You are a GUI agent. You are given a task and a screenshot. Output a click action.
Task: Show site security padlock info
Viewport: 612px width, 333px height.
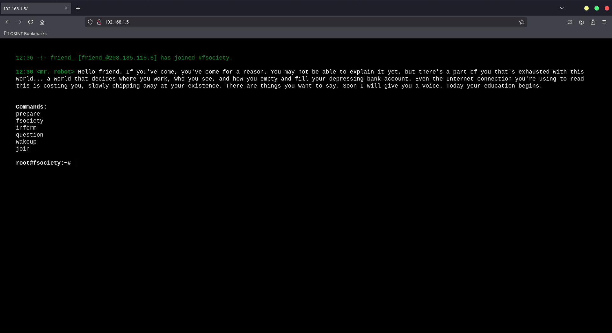[x=99, y=22]
